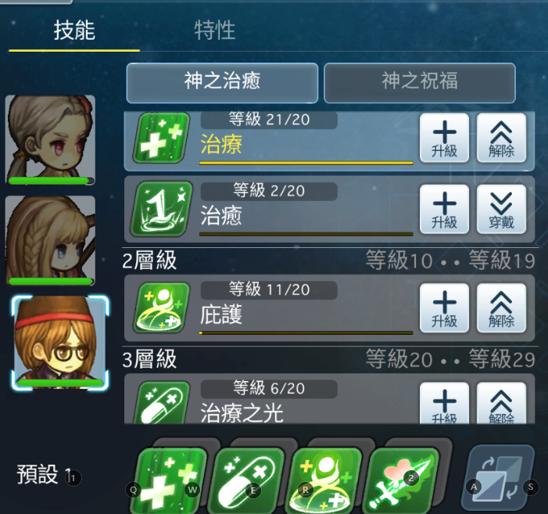Equip 治癒 using the 穿戴 button
This screenshot has height=514, width=548.
click(501, 209)
